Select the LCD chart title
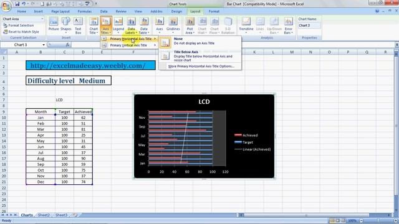The width and height of the screenshot is (399, 224). click(204, 102)
